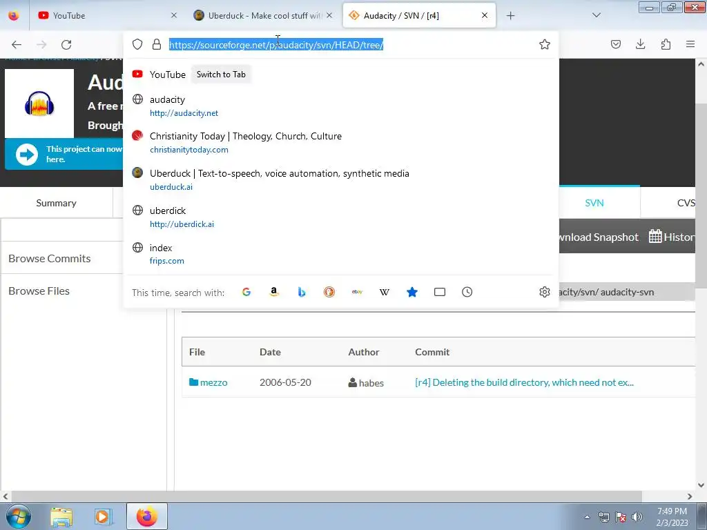Viewport: 707px width, 530px height.
Task: Click the site security padlock icon
Action: [157, 44]
